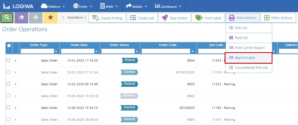The image size is (298, 125).
Task: Choose Reprint Label from Print Actions menu
Action: 245,58
